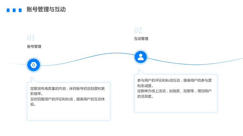Click text 定期发布高质量的内容 in left box
Viewport: 243px width, 136px height.
pos(48,89)
